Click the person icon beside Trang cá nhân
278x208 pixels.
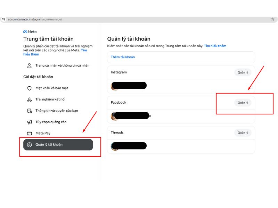[30, 66]
